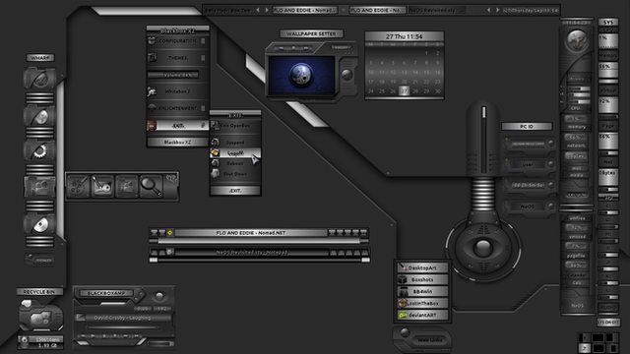The image size is (630, 354).
Task: Click the film reel icon in the toolbar strip
Action: [x=78, y=186]
